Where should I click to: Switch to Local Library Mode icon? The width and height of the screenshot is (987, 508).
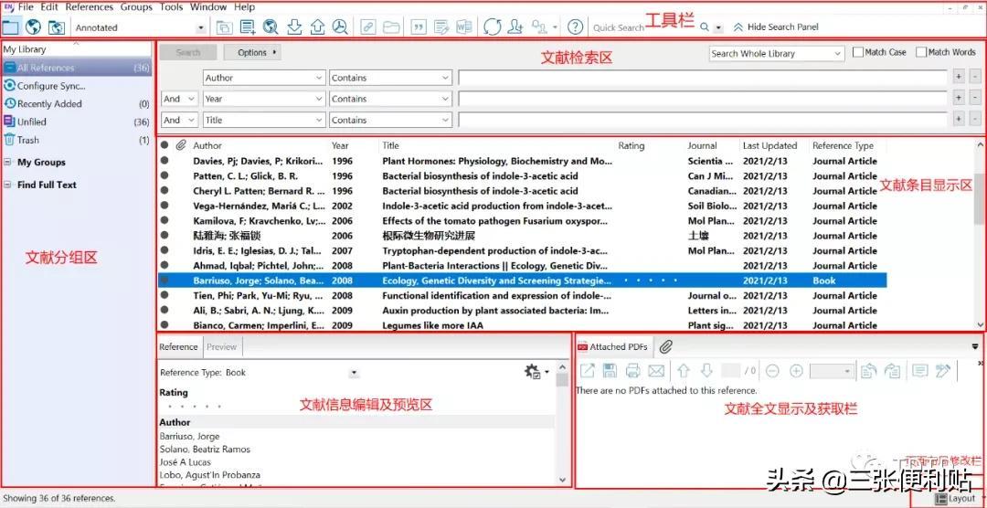tap(11, 27)
